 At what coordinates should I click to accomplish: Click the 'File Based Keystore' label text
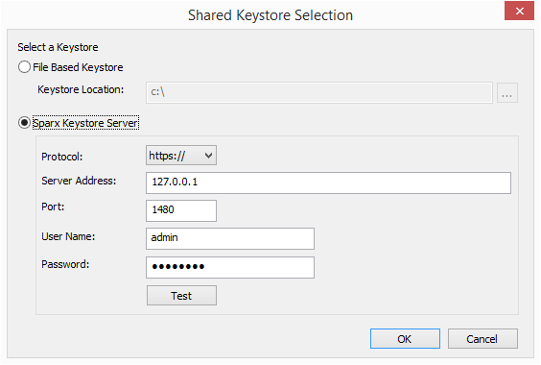(x=78, y=67)
